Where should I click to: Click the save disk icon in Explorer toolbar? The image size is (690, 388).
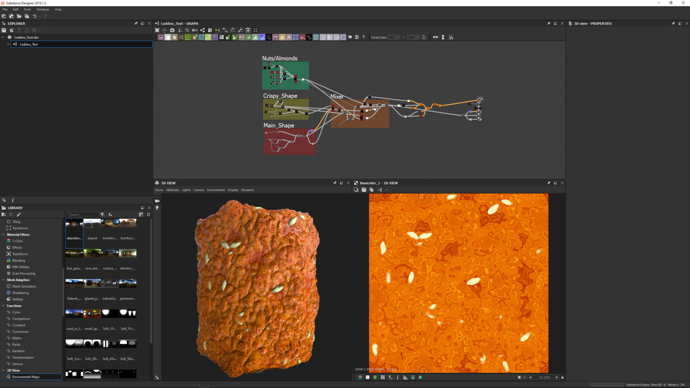click(x=4, y=30)
